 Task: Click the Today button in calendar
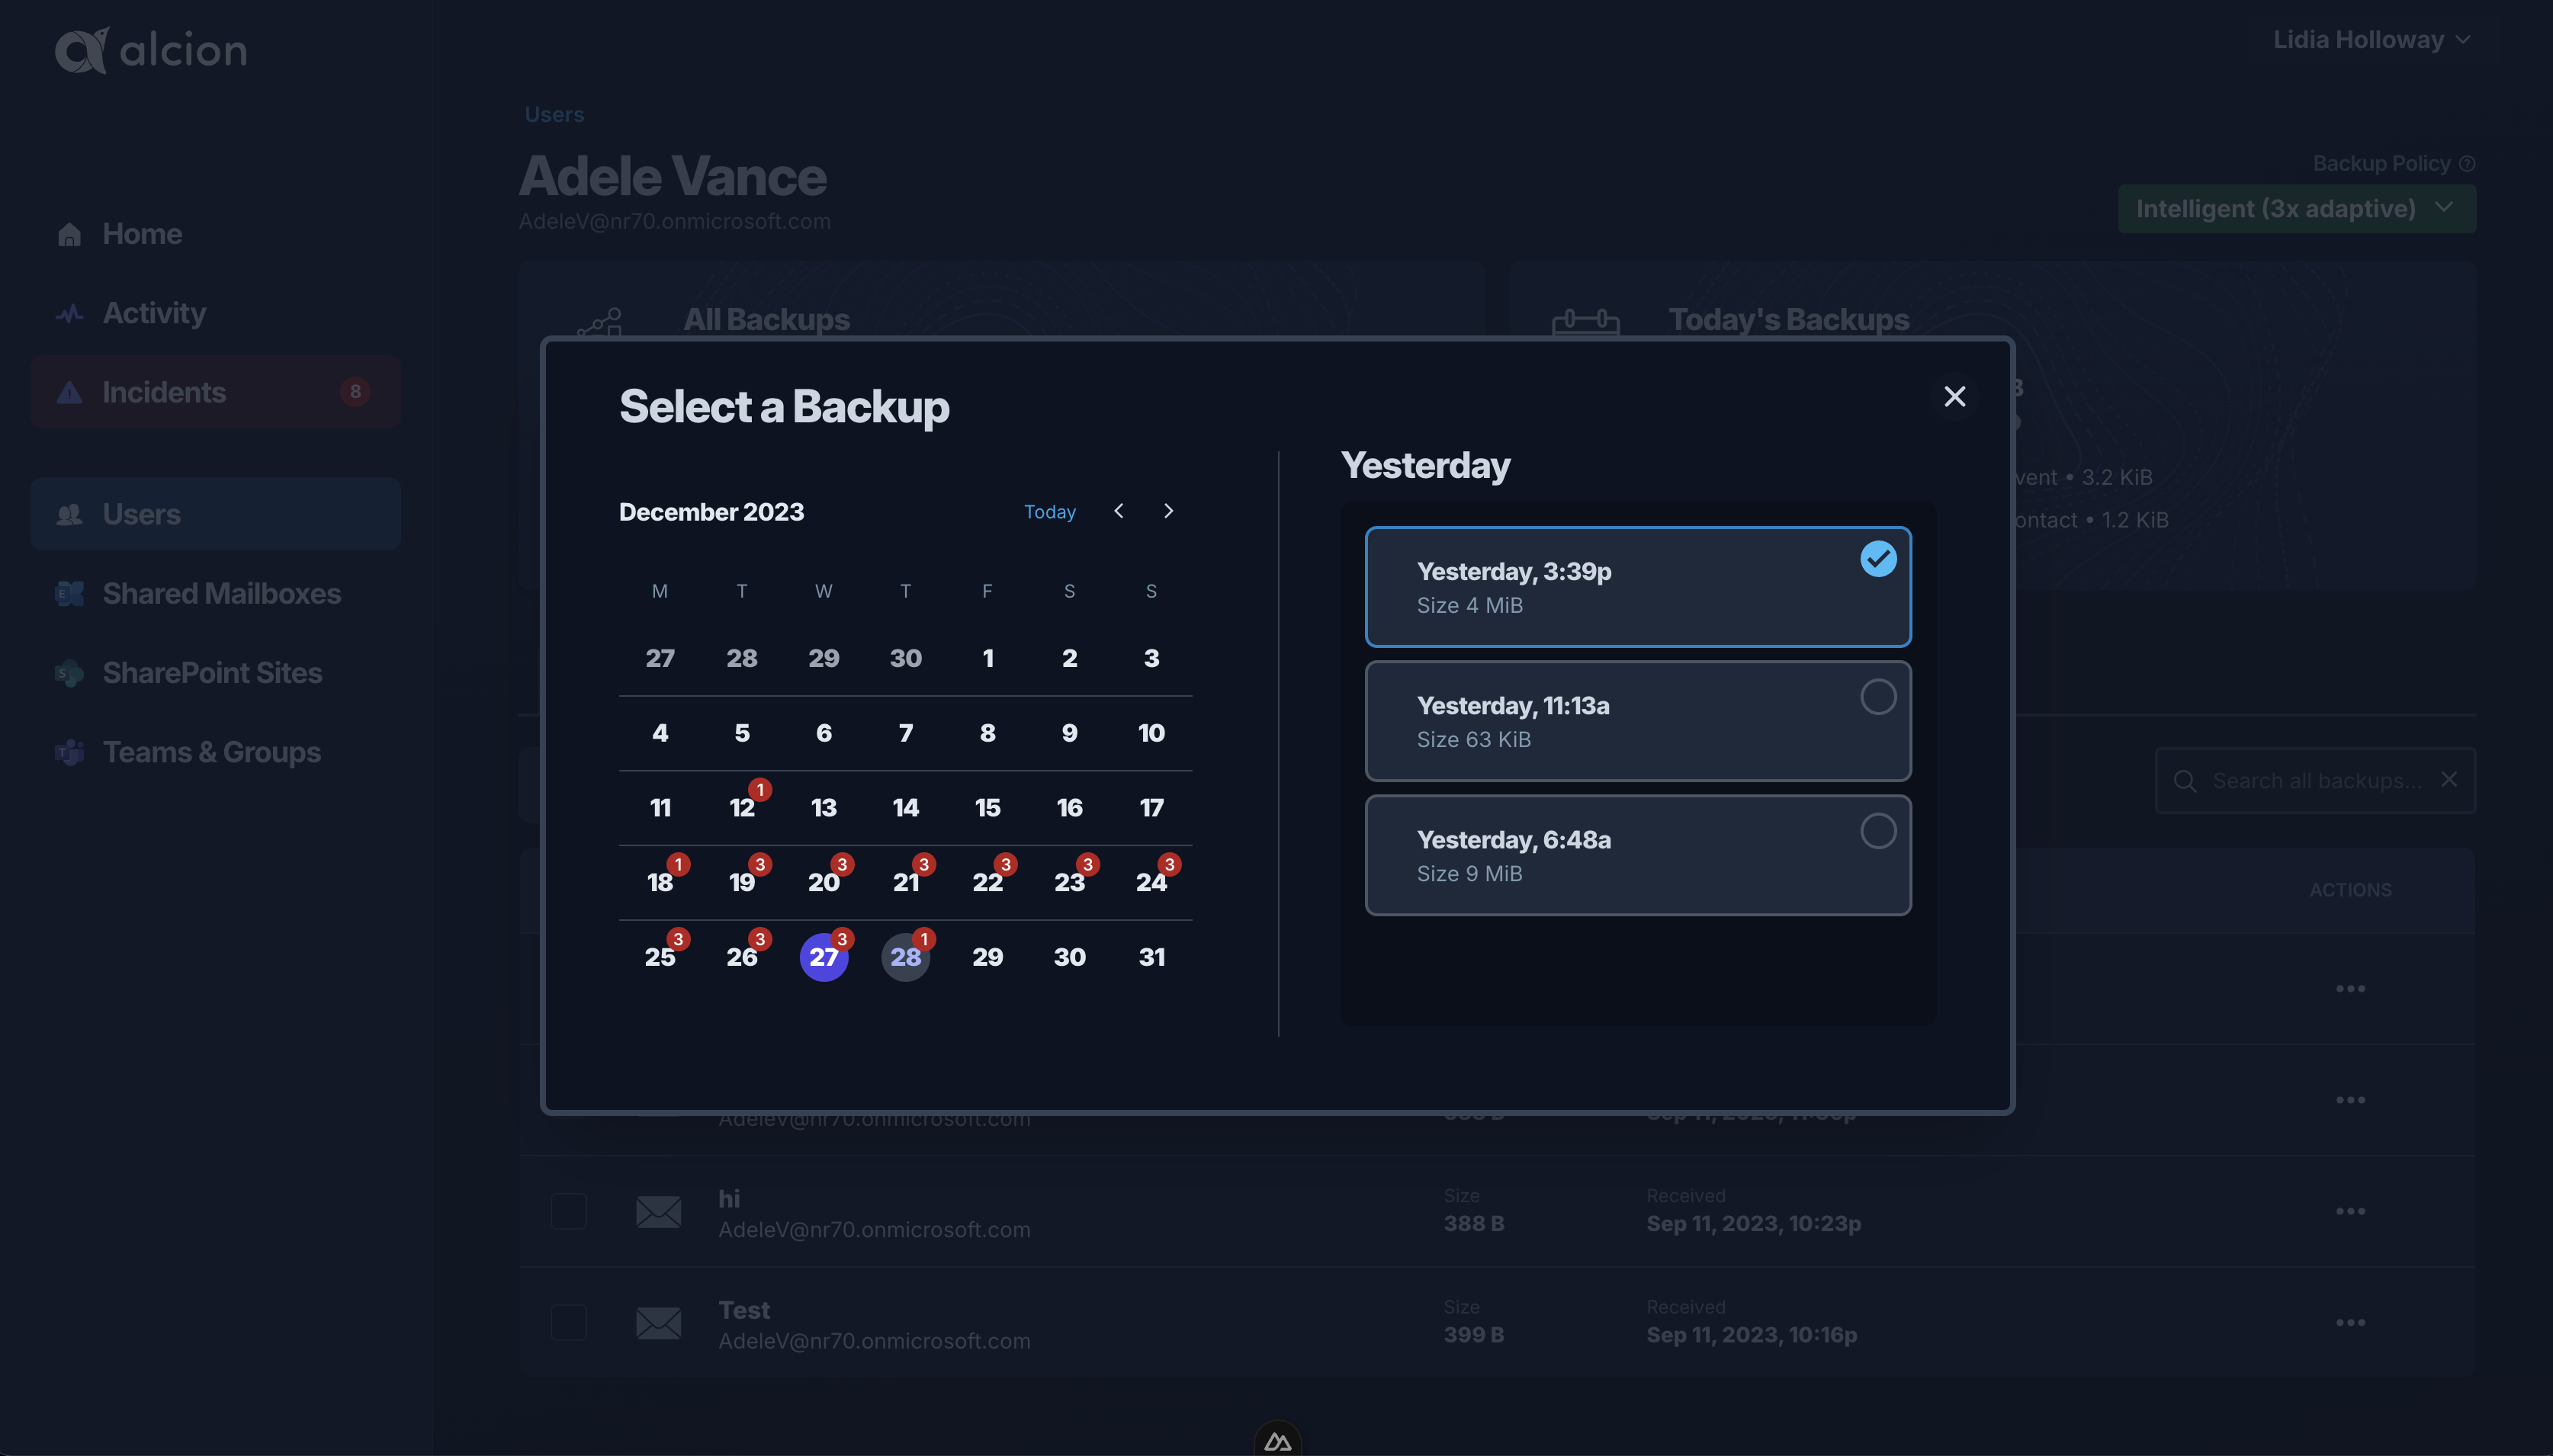coord(1050,512)
